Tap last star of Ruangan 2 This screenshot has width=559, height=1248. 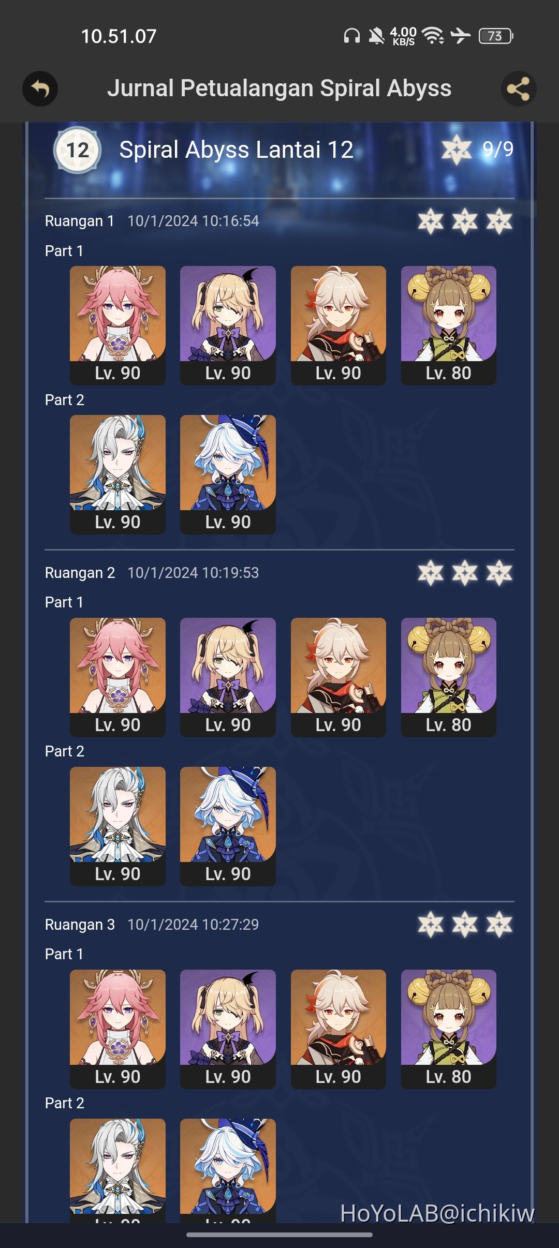499,573
